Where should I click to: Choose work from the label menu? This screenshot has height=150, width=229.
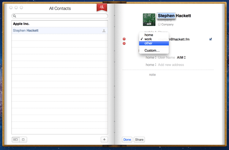point(154,39)
